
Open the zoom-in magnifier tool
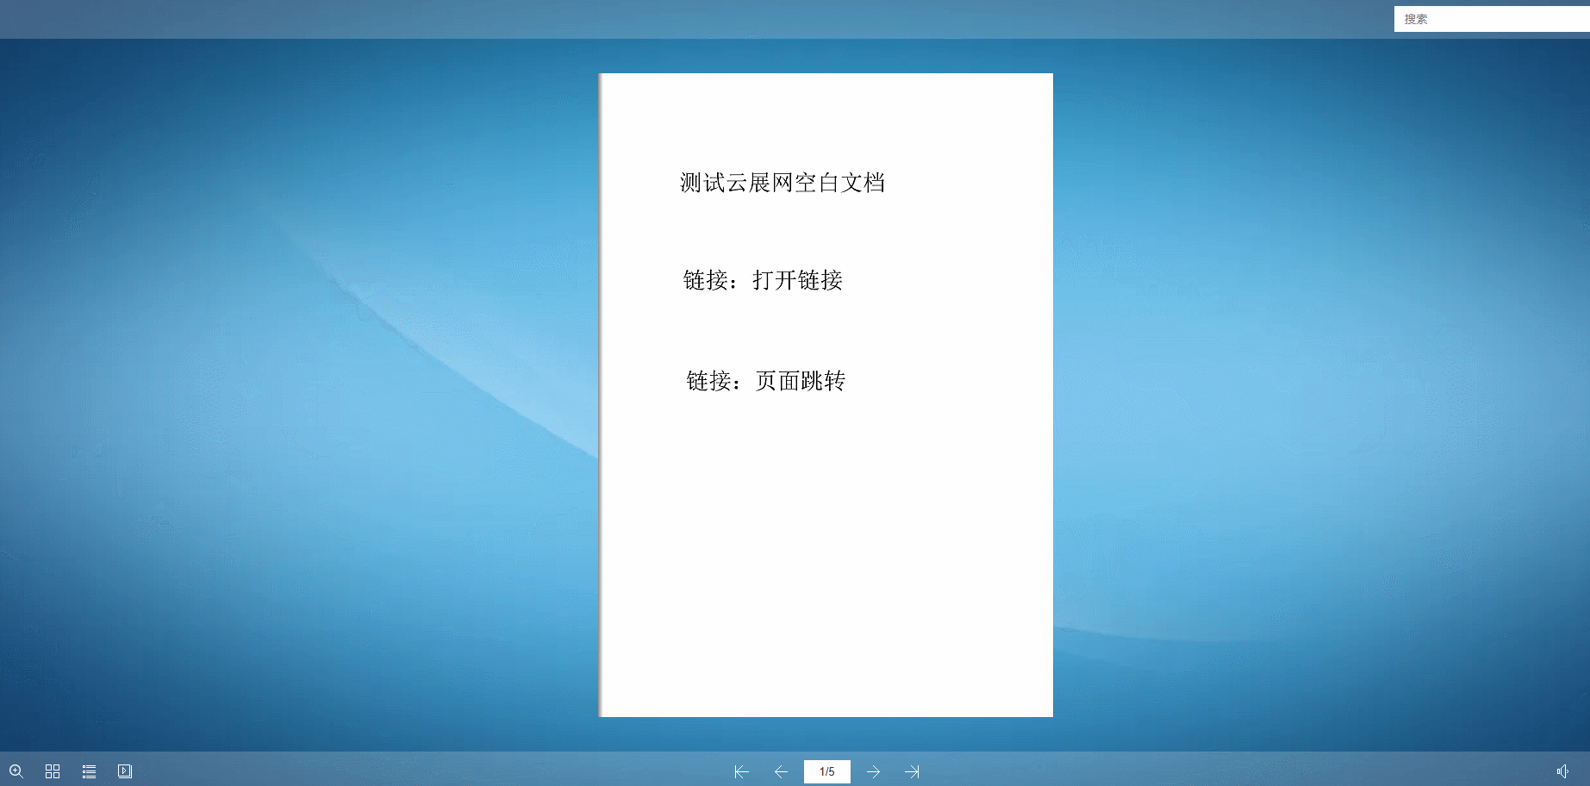pyautogui.click(x=16, y=771)
